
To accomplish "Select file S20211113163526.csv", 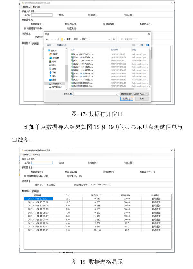I will click(82, 74).
